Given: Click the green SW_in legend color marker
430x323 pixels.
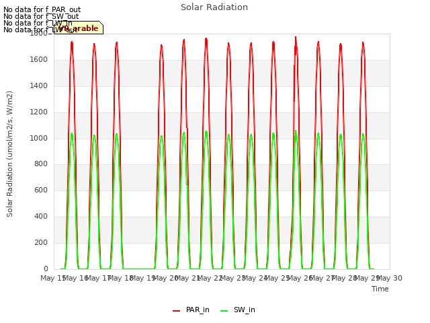Looking at the screenshot, I should click(224, 311).
